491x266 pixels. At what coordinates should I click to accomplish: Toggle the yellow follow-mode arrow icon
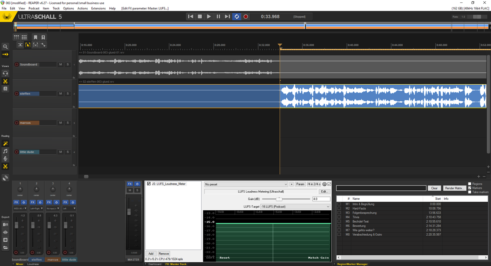tap(5, 54)
